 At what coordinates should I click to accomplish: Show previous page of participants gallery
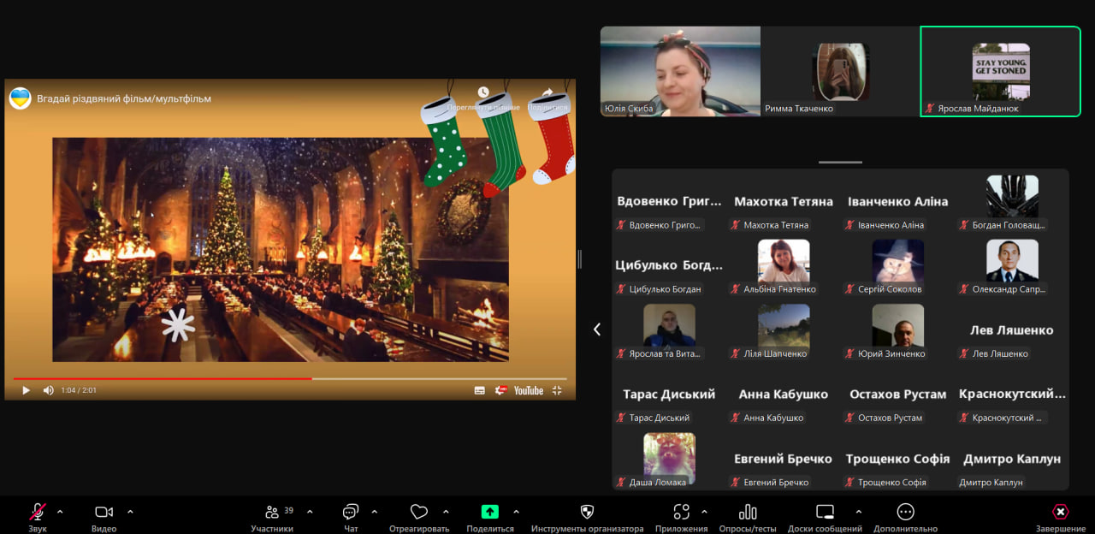coord(597,329)
